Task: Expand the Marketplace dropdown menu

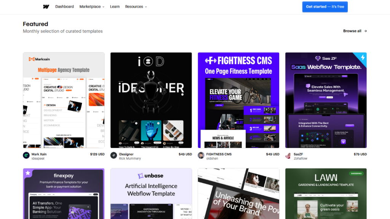Action: coord(92,7)
